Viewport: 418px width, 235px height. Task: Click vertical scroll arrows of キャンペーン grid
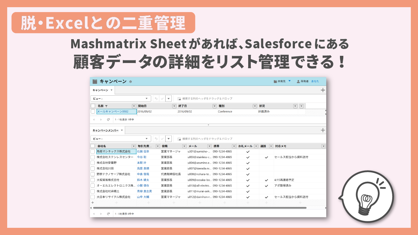tap(325, 112)
